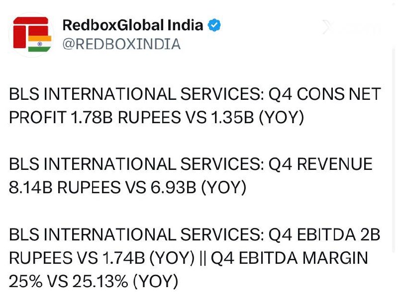The height and width of the screenshot is (307, 398).
Task: Click the Q4 EBITDA MARGIN text
Action: pos(290,258)
